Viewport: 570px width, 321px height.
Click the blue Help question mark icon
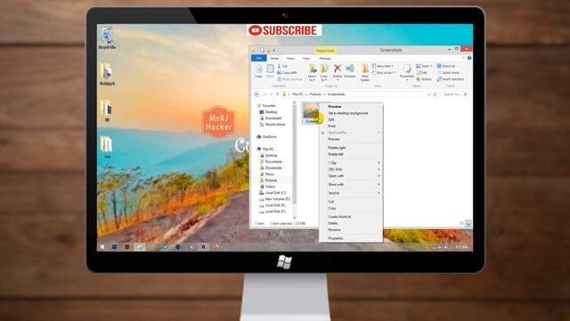coord(469,58)
